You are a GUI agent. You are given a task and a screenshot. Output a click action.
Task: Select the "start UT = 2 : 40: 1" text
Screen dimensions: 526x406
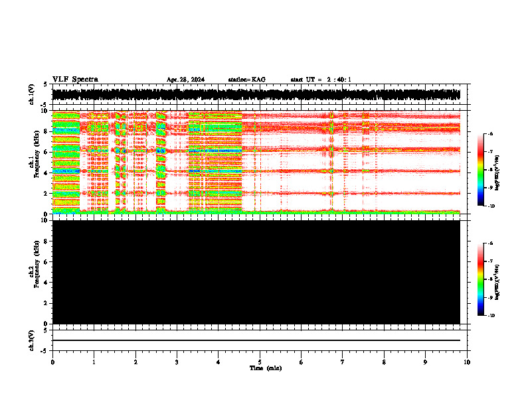coord(321,80)
